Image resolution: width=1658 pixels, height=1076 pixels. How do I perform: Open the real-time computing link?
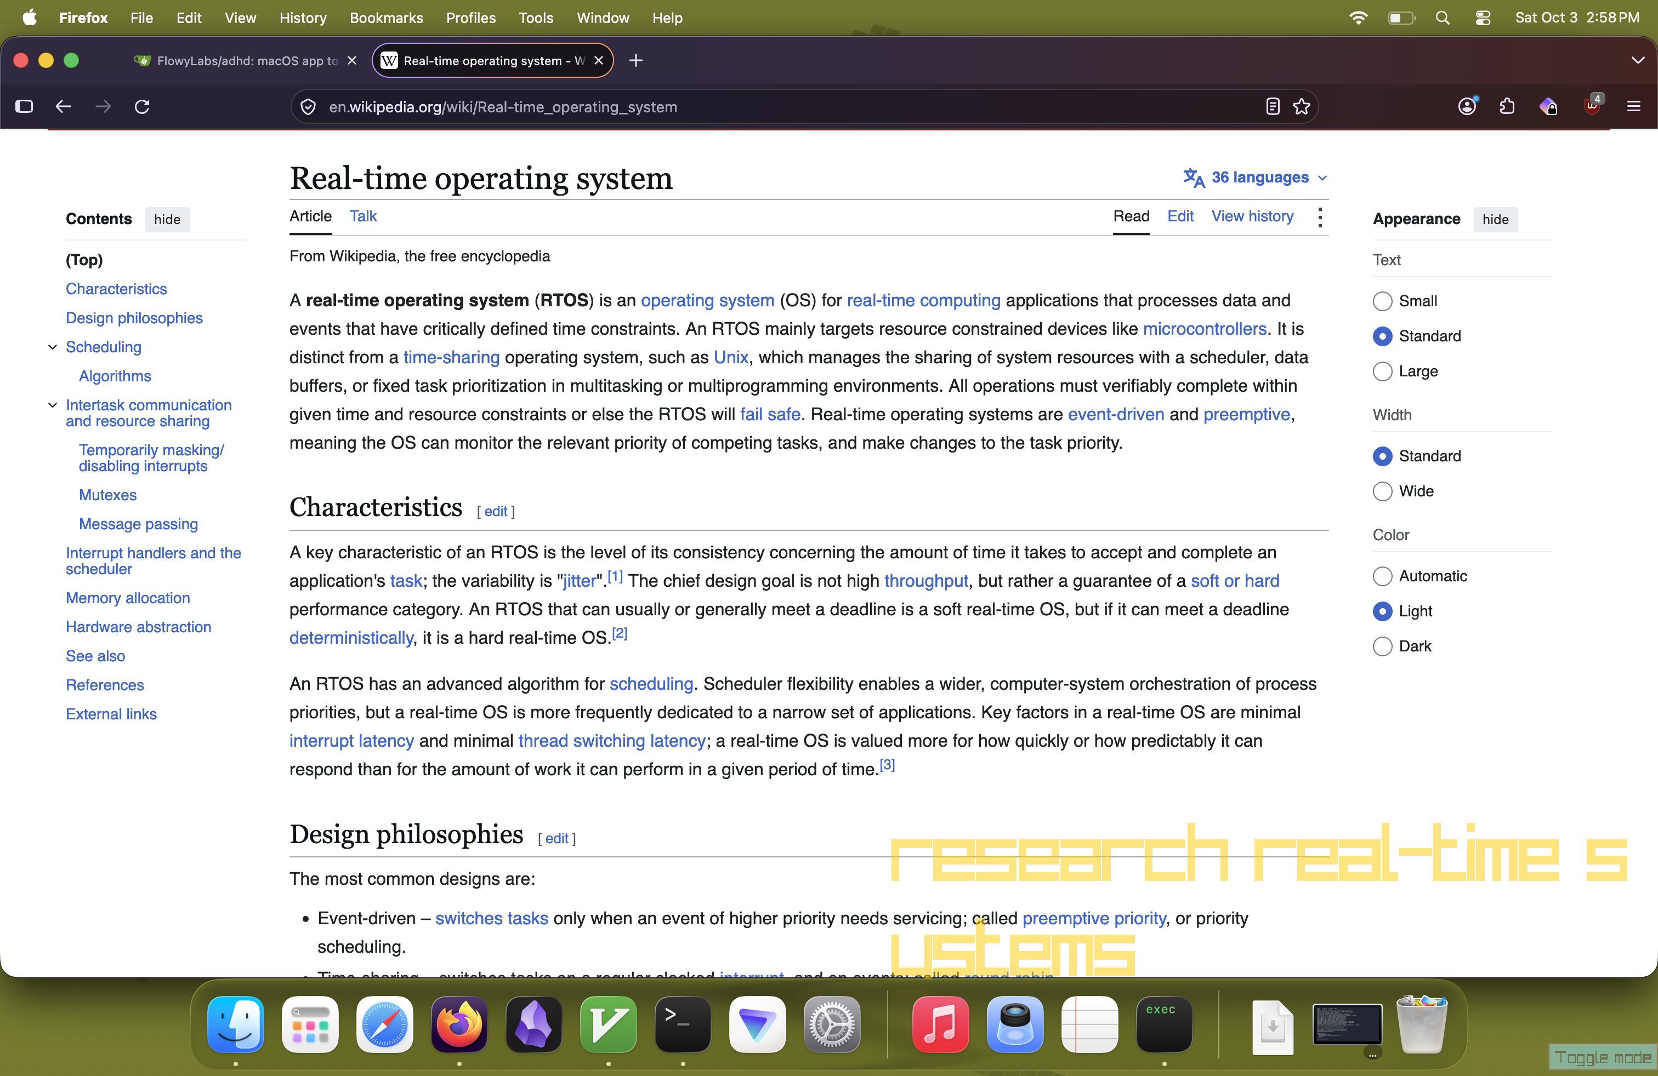point(923,300)
